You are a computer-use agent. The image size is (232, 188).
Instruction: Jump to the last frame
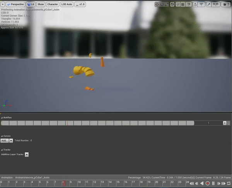pos(223,183)
